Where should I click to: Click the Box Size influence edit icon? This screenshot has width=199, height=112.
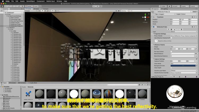point(196,49)
